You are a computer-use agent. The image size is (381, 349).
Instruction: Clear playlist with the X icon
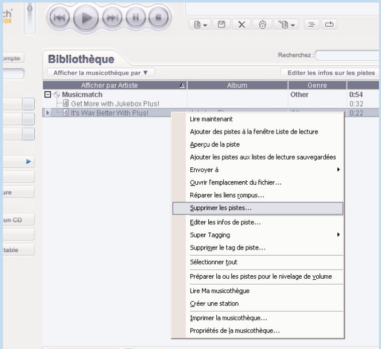click(x=241, y=25)
